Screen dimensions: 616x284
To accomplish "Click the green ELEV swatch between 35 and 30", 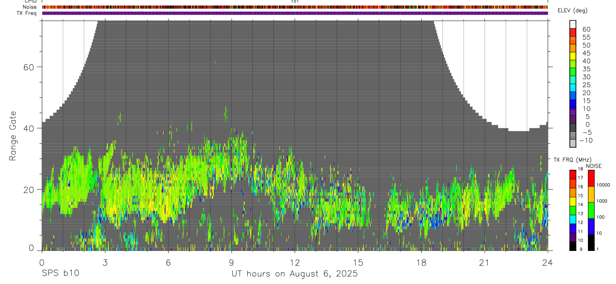I will click(573, 72).
